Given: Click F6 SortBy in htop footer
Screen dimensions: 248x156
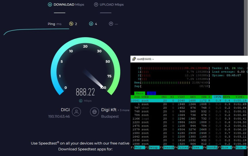Looking at the screenshot, I should [210, 147].
